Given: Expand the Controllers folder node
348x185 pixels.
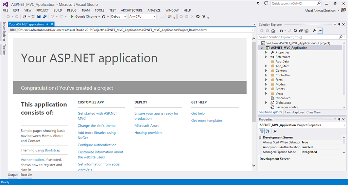Looking at the screenshot, I should (x=266, y=75).
